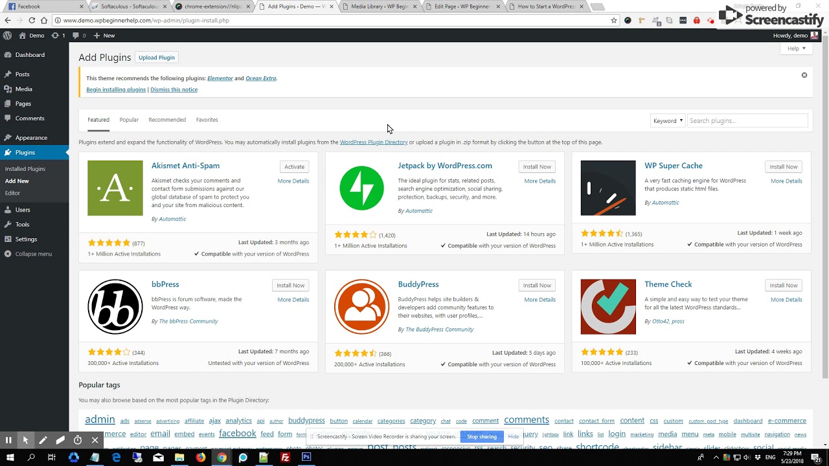Switch to the Favorites tab
Image resolution: width=829 pixels, height=466 pixels.
point(207,120)
